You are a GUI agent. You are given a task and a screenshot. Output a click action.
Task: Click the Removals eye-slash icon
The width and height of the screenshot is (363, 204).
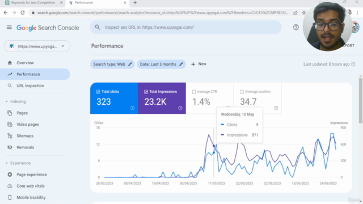coord(10,147)
